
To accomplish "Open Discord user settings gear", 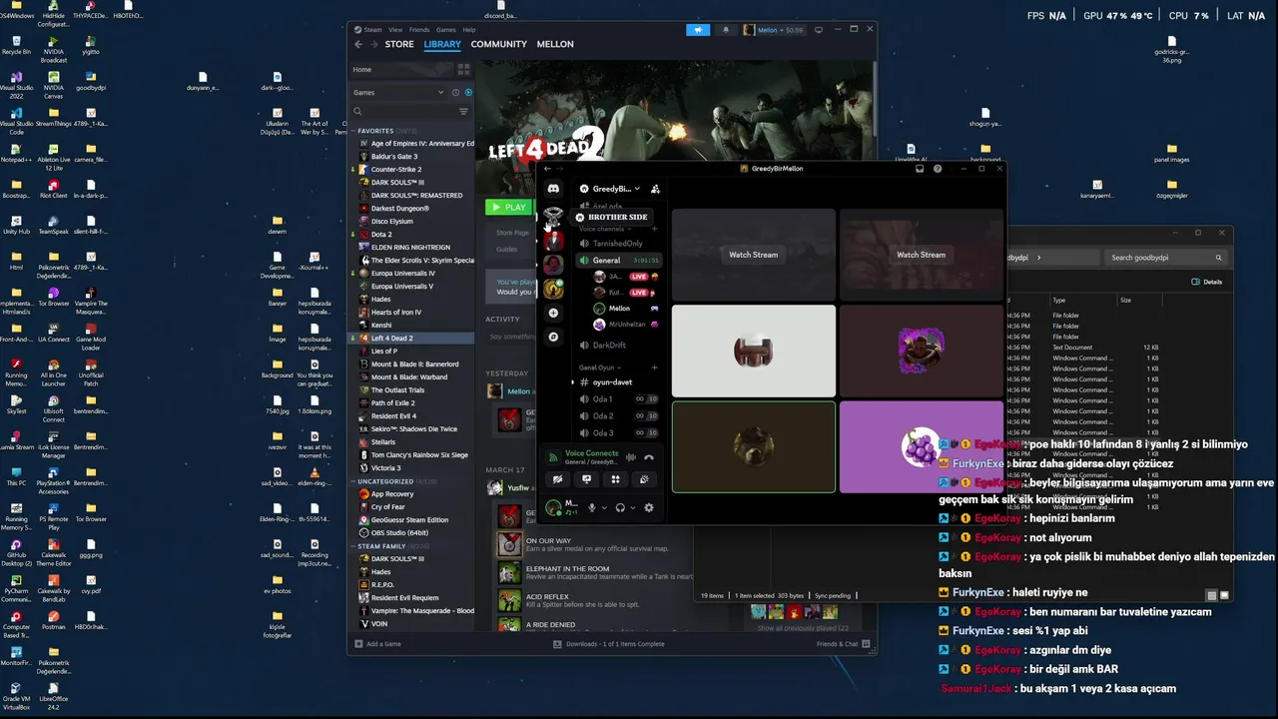I will [649, 507].
